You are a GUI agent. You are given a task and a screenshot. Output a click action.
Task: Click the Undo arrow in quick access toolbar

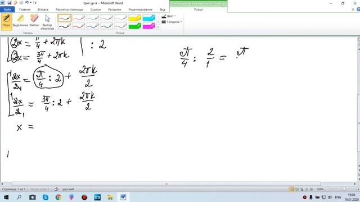(26, 3)
